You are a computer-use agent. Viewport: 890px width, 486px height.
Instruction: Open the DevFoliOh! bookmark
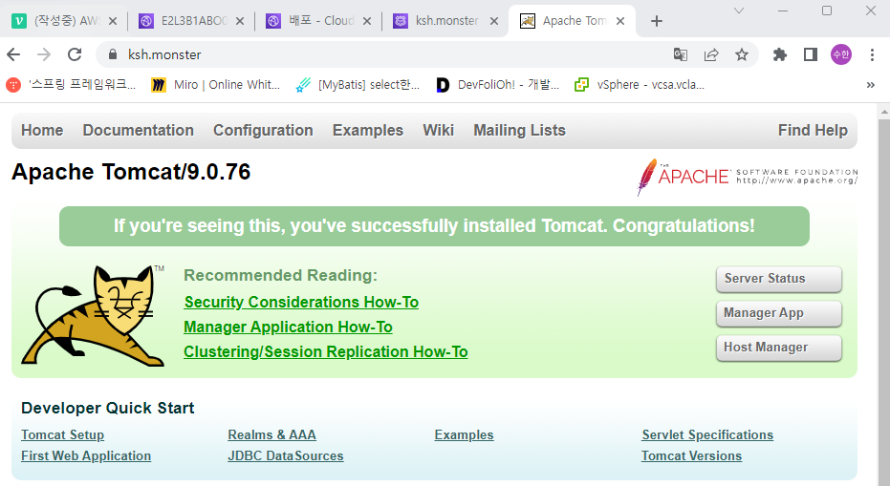point(497,85)
